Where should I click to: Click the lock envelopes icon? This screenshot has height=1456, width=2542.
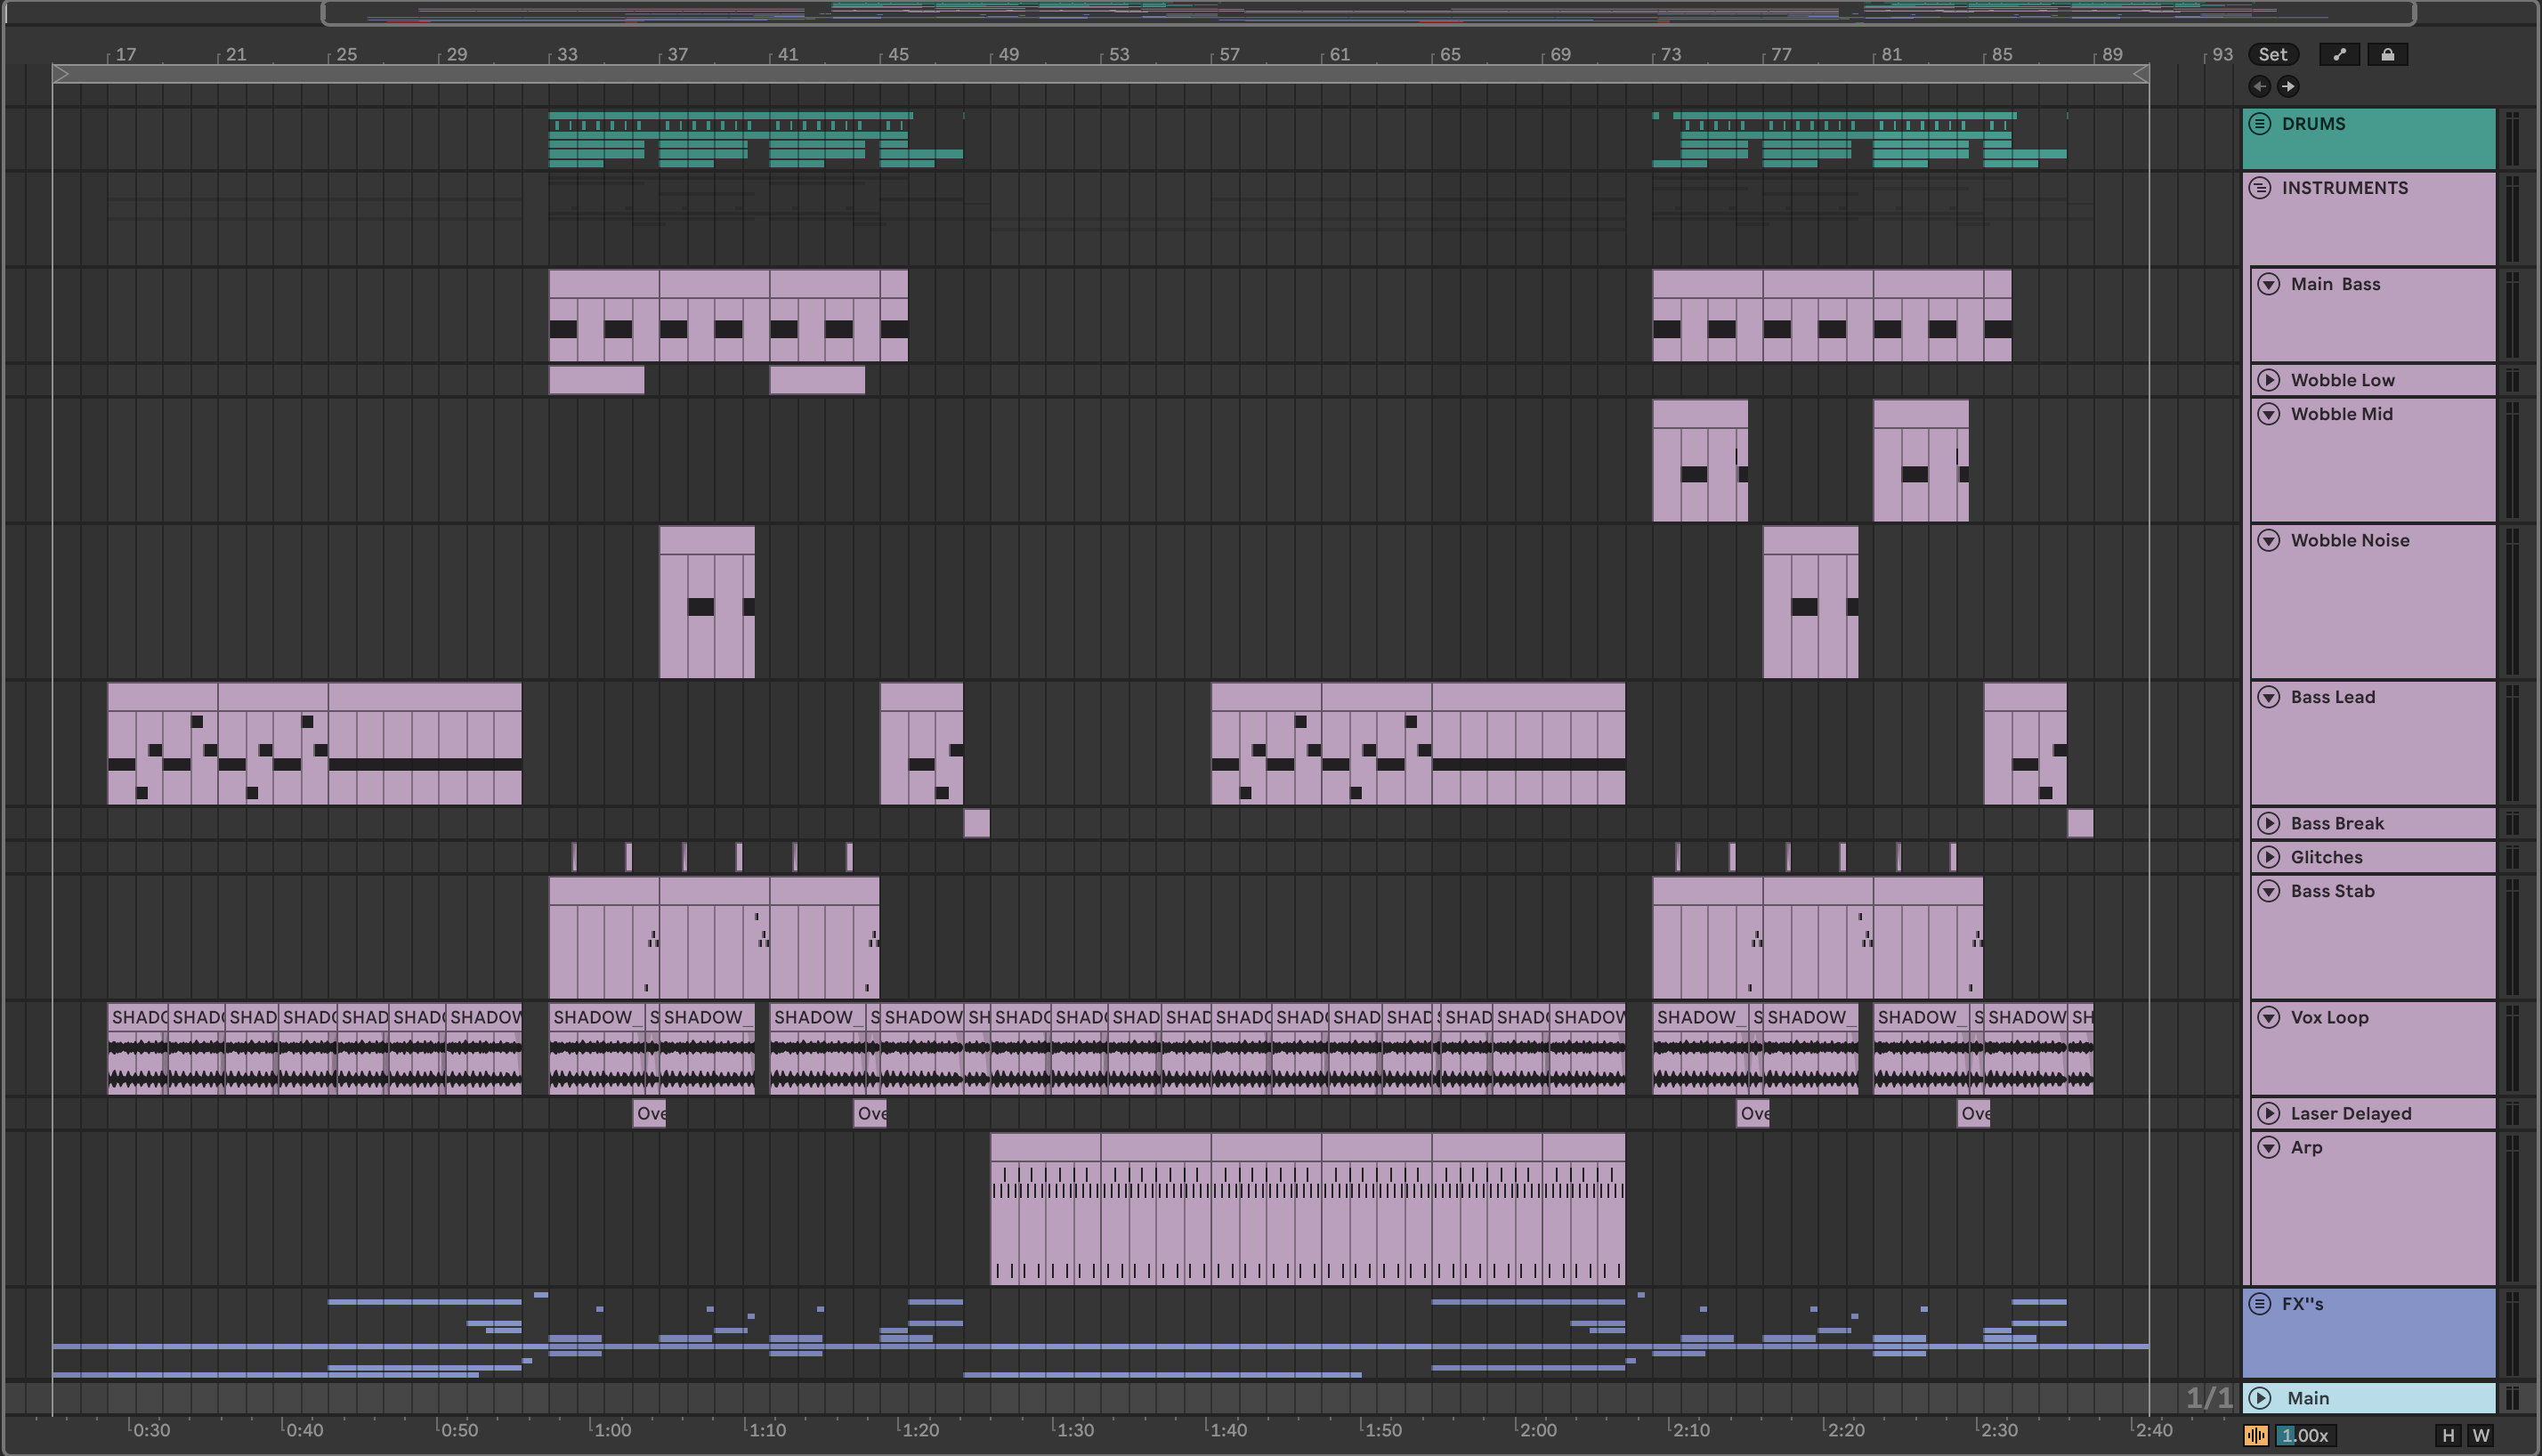click(2387, 55)
